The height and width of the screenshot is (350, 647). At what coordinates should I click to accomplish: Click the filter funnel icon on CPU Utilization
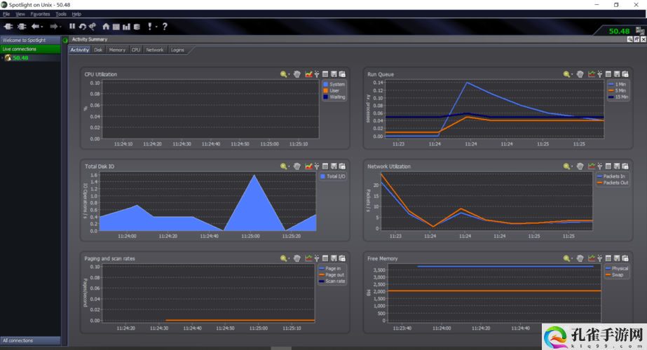pyautogui.click(x=317, y=74)
